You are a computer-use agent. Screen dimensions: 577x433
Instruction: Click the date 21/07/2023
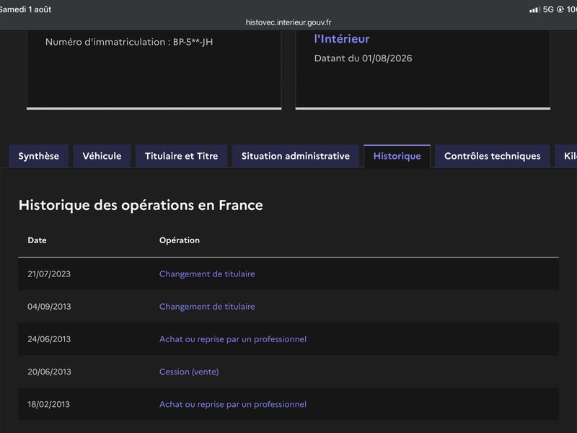(x=49, y=274)
